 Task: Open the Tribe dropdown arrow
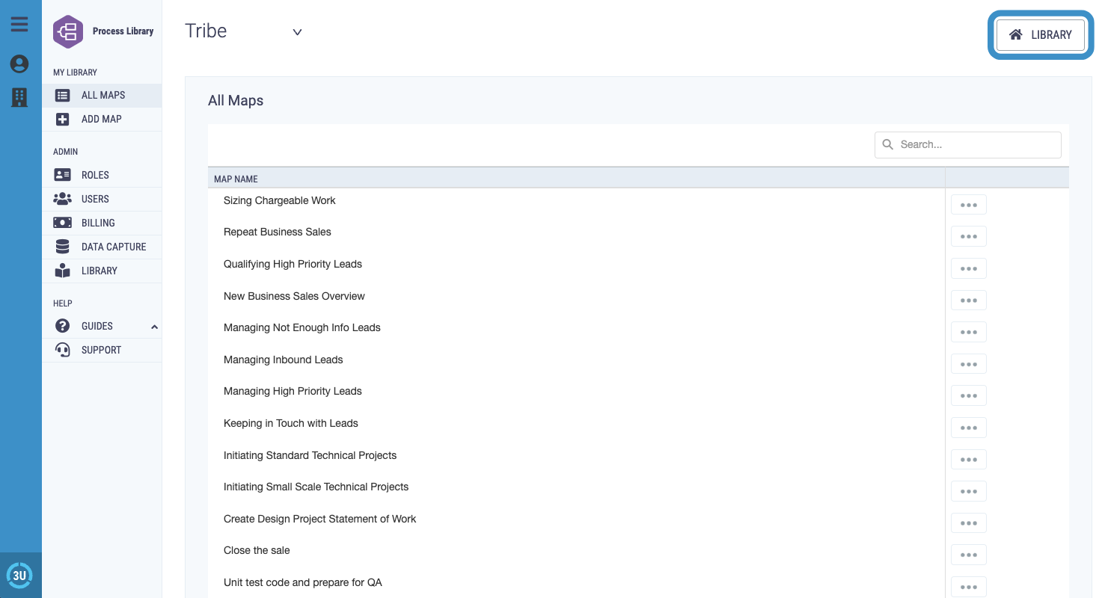coord(297,32)
